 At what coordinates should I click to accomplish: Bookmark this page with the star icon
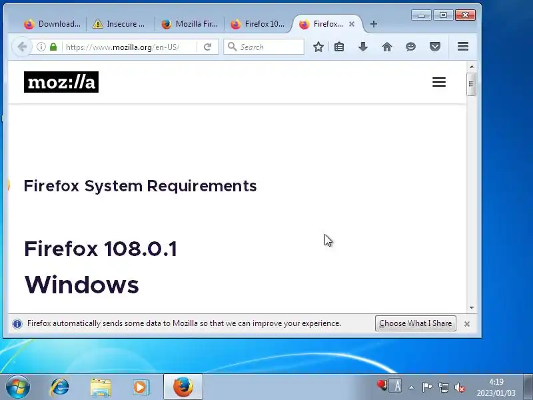(x=318, y=47)
